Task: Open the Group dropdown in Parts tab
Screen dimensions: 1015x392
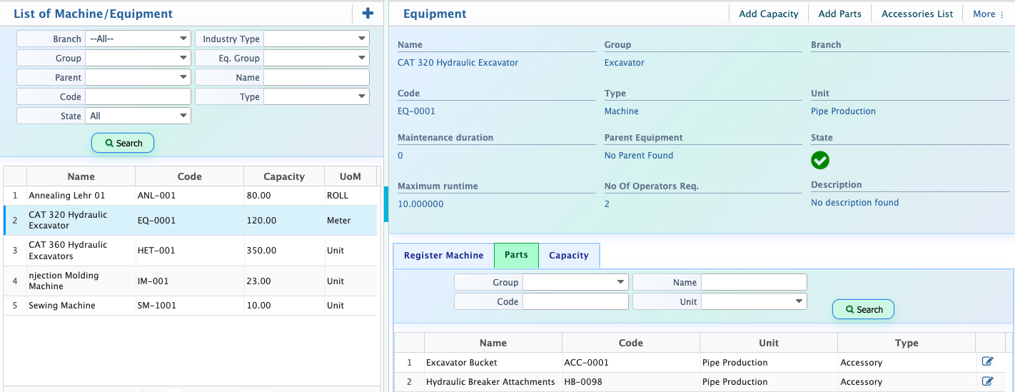Action: point(575,282)
